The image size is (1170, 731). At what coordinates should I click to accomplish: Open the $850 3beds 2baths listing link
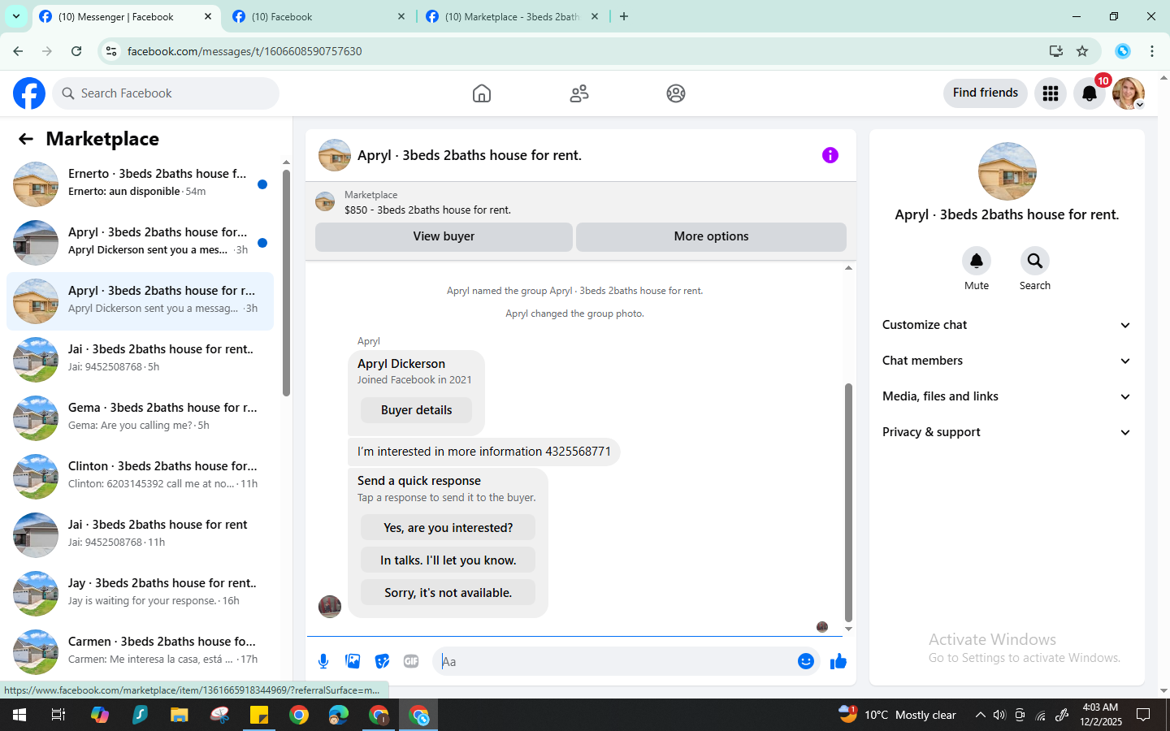(x=427, y=210)
